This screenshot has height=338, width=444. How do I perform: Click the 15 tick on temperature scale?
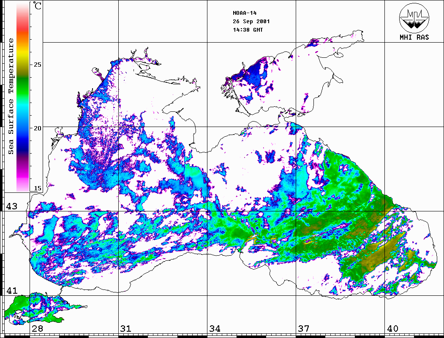point(37,188)
